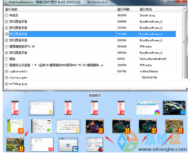
Task: Select the i2jtvyziqubv window name
Action: (x=18, y=78)
